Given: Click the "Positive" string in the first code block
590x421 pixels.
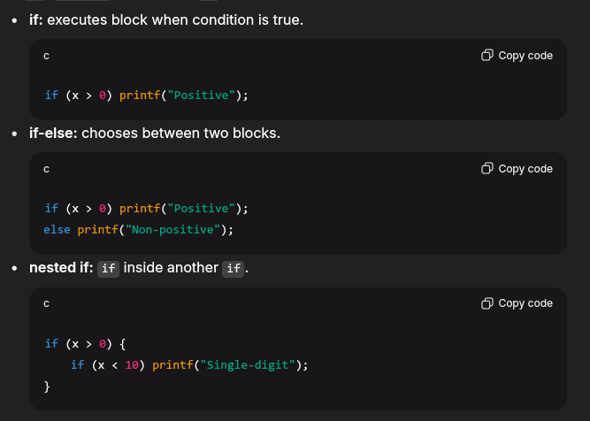Looking at the screenshot, I should click(x=203, y=95).
